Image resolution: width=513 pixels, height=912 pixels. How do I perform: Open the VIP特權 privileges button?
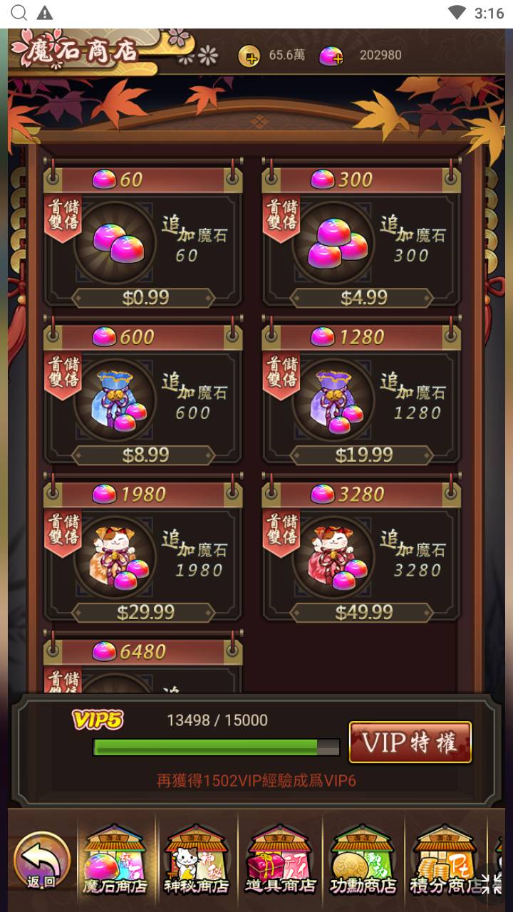[x=410, y=742]
